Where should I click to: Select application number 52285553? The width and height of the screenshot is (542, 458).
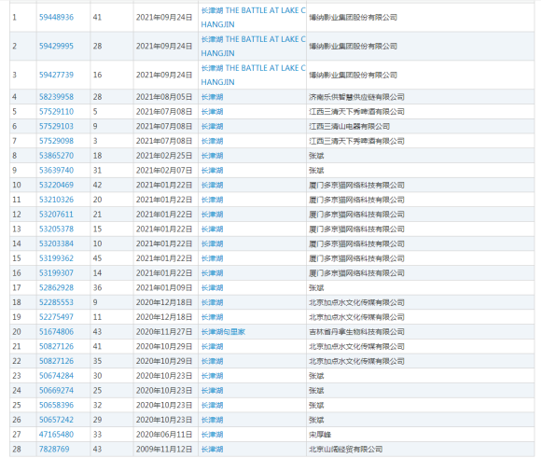[56, 302]
